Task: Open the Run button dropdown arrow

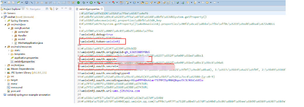Action: pyautogui.click(x=95, y=3)
